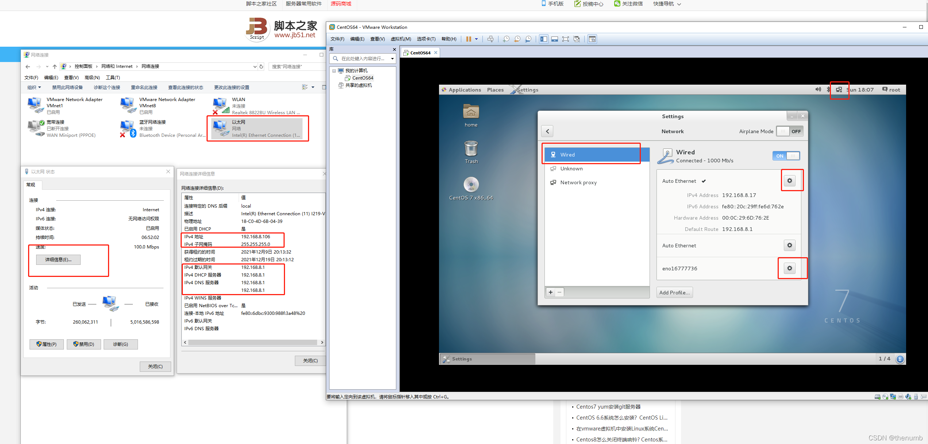Open the Trash icon on CentOS desktop
Viewport: 928px width, 444px height.
pos(471,152)
